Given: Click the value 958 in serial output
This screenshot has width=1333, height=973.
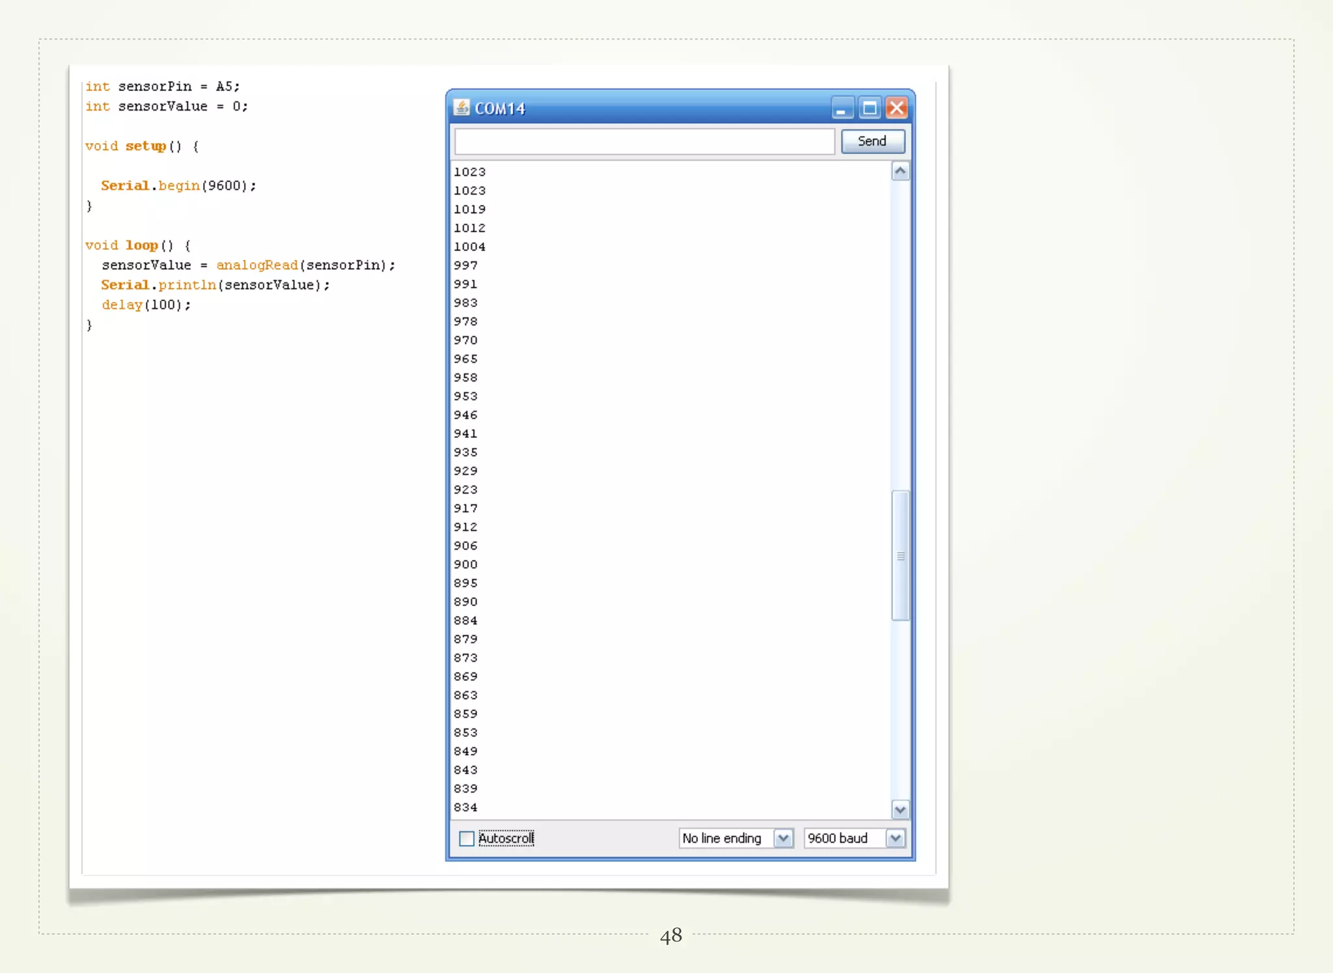Looking at the screenshot, I should pyautogui.click(x=466, y=378).
